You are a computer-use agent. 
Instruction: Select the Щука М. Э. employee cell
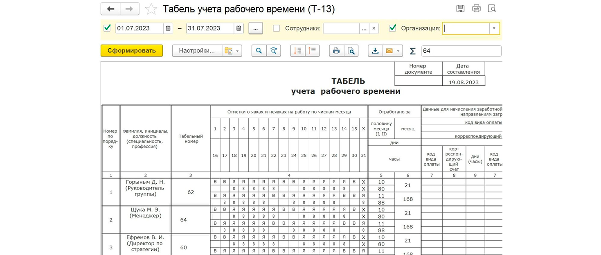pos(145,219)
